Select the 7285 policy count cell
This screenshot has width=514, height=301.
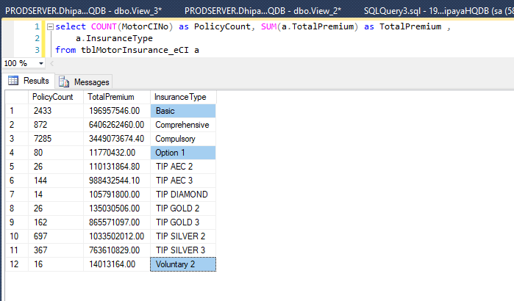pyautogui.click(x=56, y=139)
